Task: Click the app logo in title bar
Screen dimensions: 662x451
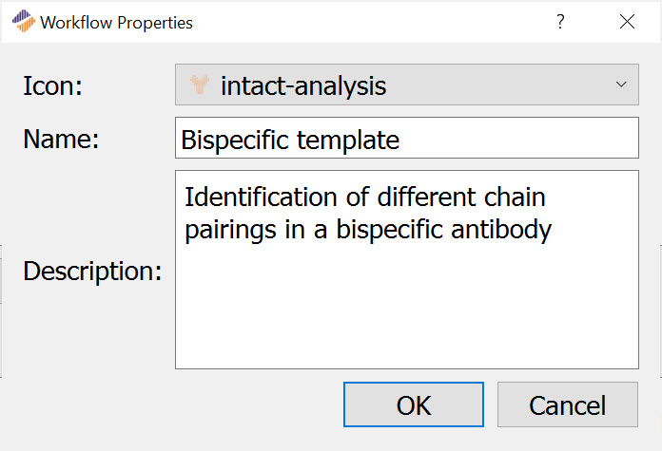Action: (x=23, y=21)
